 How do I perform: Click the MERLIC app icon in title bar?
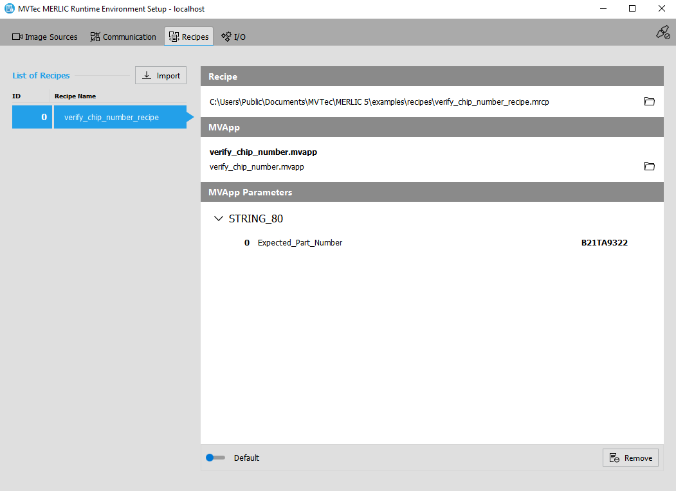click(10, 9)
